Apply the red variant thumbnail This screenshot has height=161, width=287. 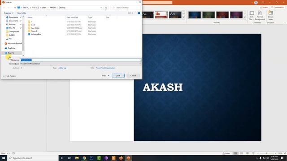click(222, 15)
